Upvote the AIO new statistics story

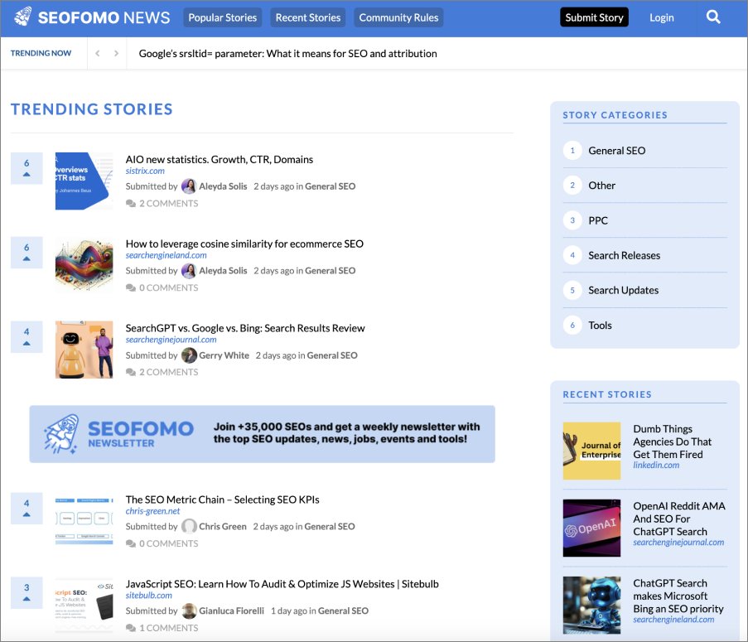coord(27,168)
